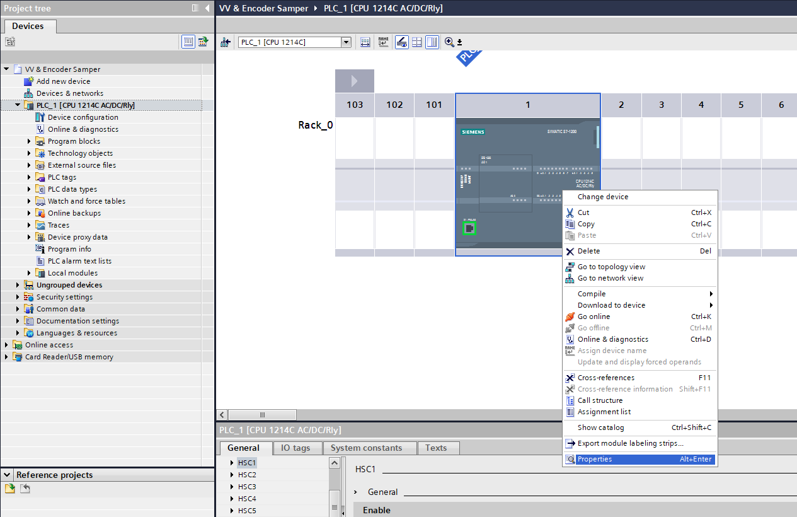Click the scissors icon next to Cut
This screenshot has height=517, width=797.
[570, 212]
